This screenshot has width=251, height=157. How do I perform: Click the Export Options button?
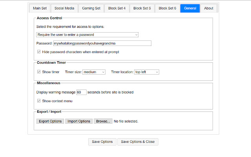[x=50, y=121]
